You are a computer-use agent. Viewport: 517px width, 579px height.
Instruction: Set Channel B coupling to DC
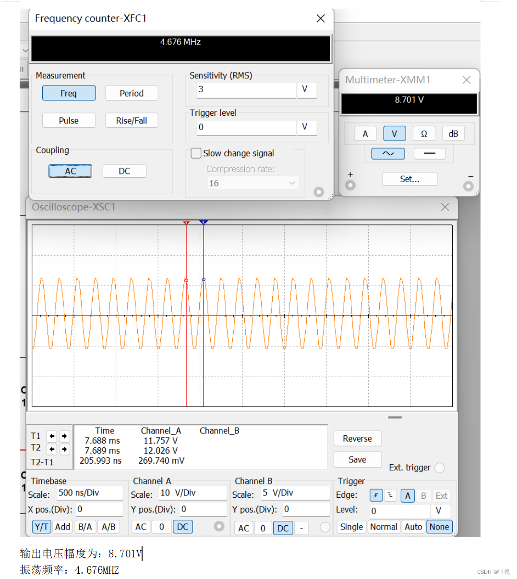click(x=283, y=529)
